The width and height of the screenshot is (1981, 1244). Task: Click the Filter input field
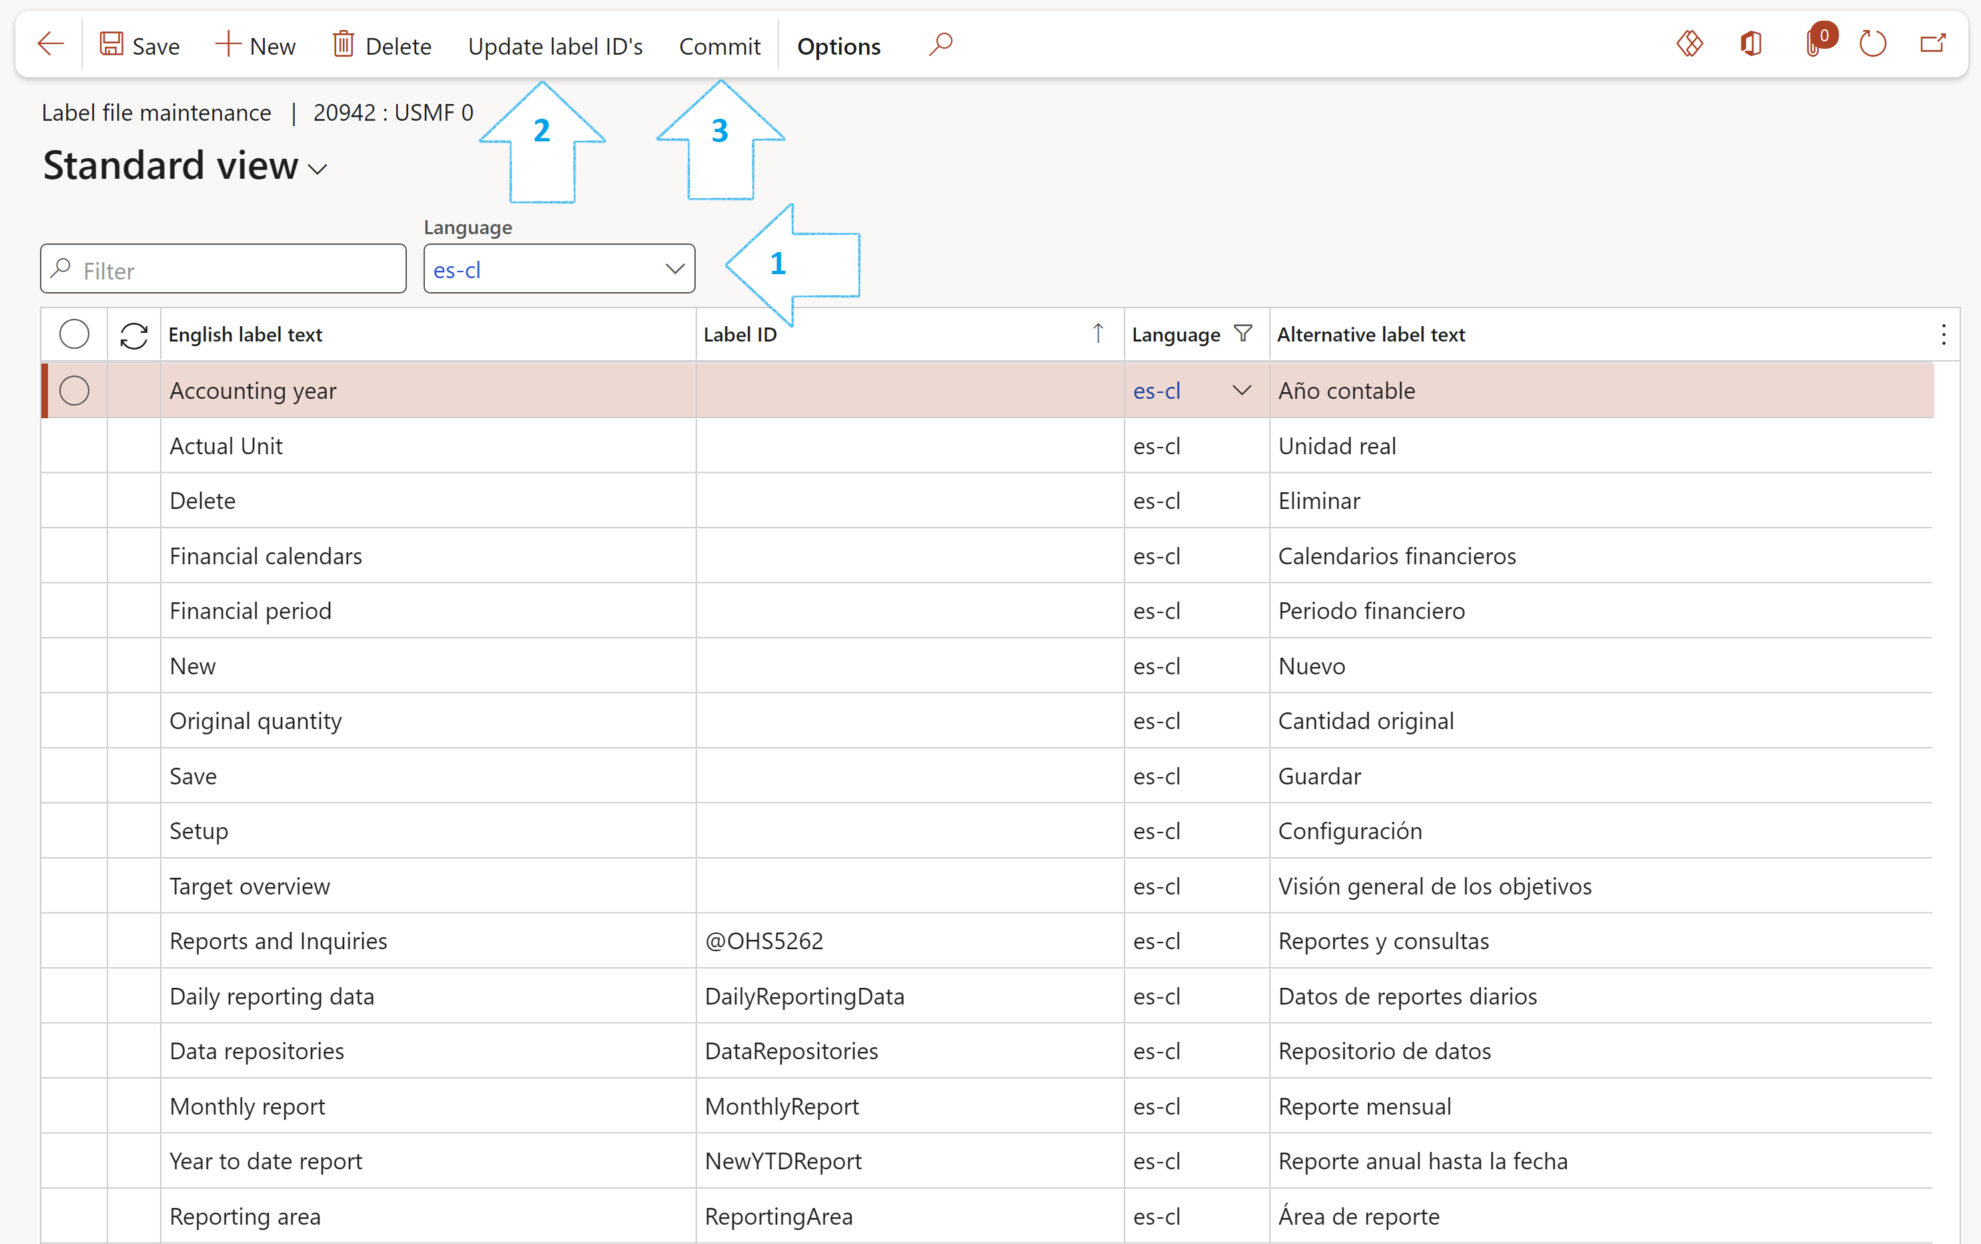pos(222,269)
